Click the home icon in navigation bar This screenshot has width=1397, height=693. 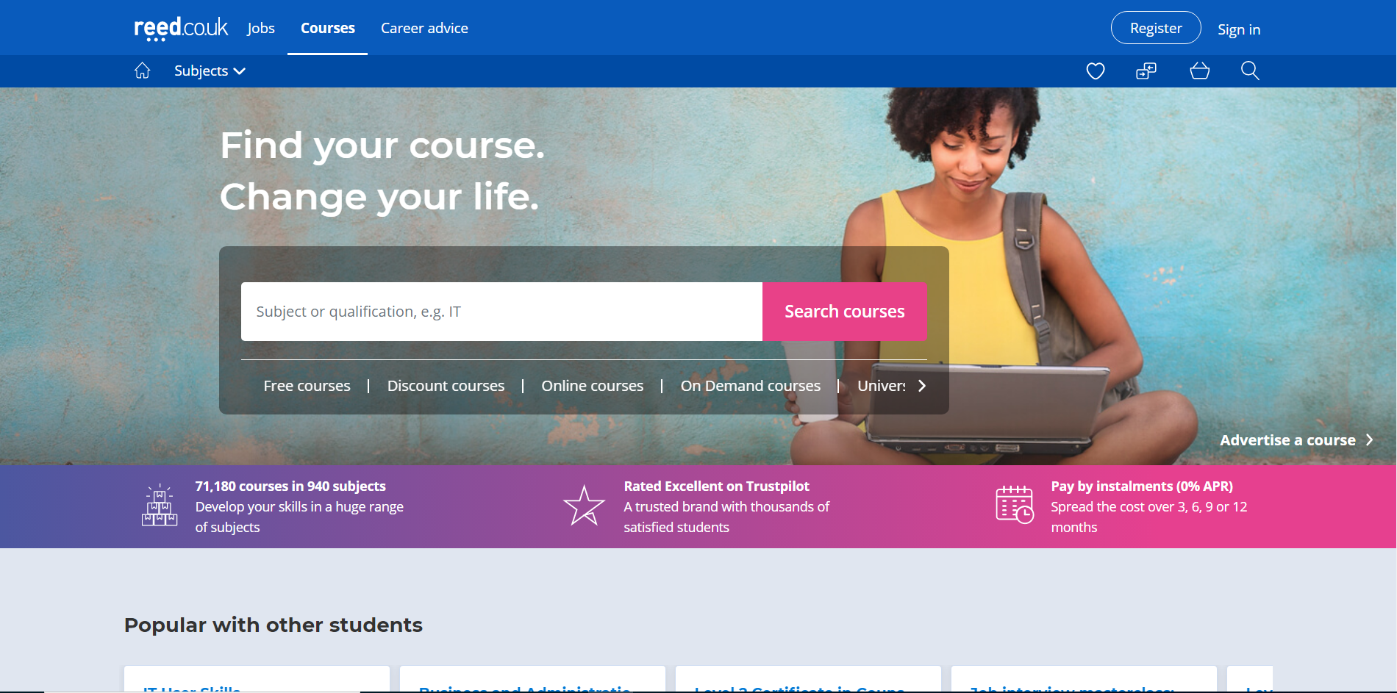click(x=142, y=71)
